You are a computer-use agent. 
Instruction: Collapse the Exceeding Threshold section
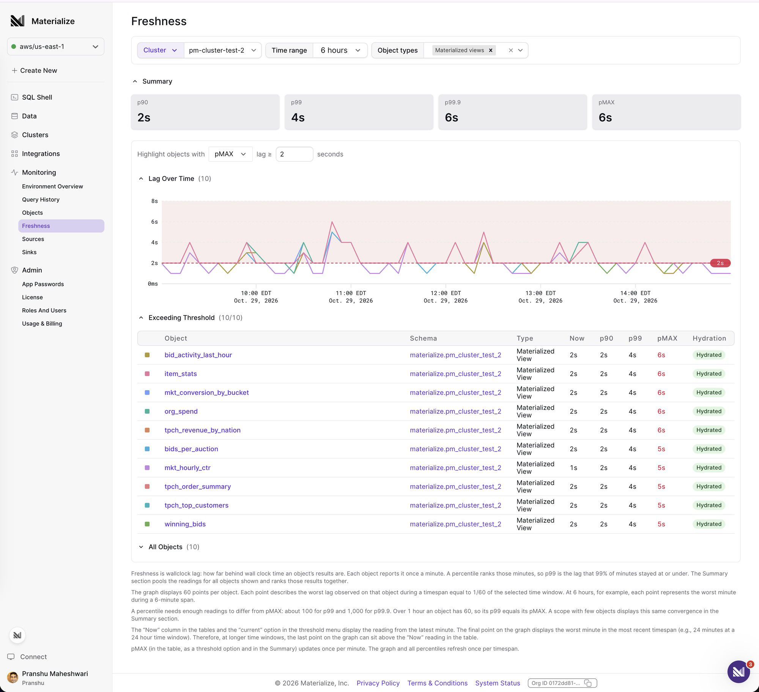coord(141,318)
